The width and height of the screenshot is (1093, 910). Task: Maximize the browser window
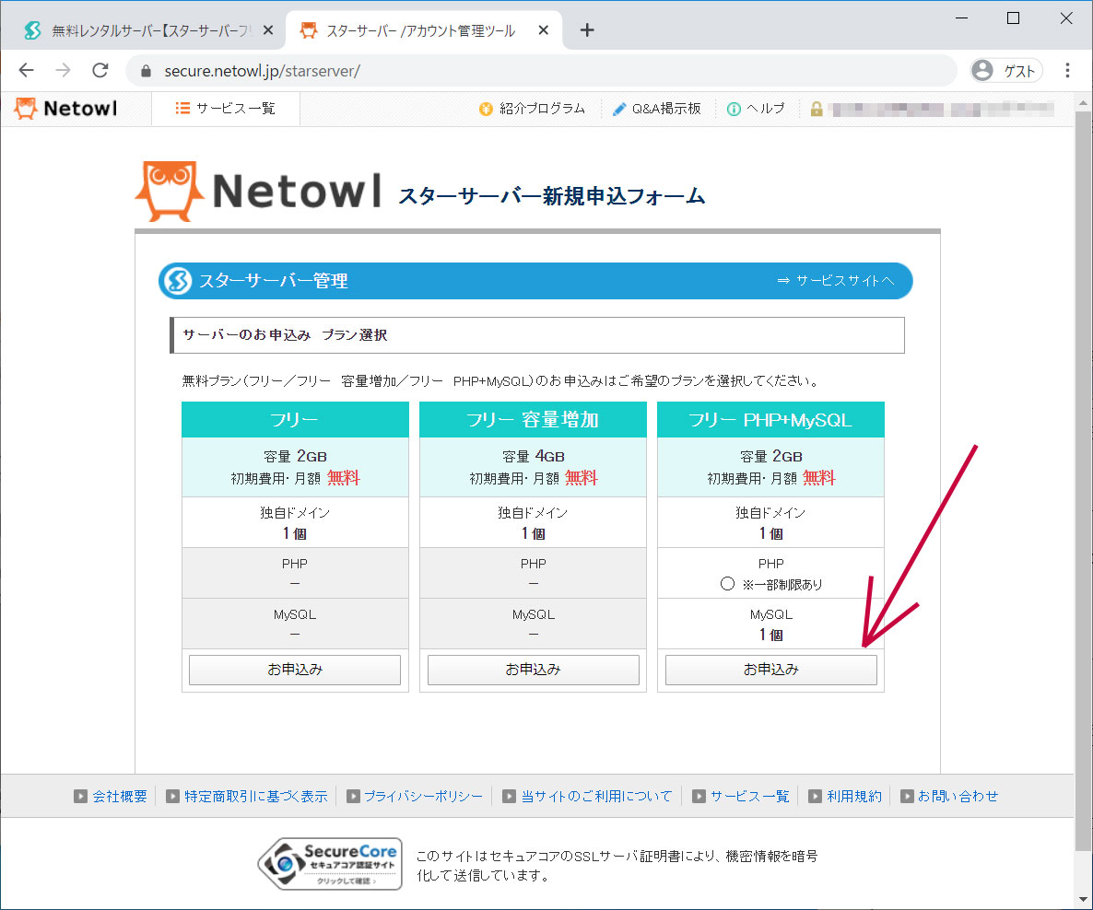(1014, 18)
